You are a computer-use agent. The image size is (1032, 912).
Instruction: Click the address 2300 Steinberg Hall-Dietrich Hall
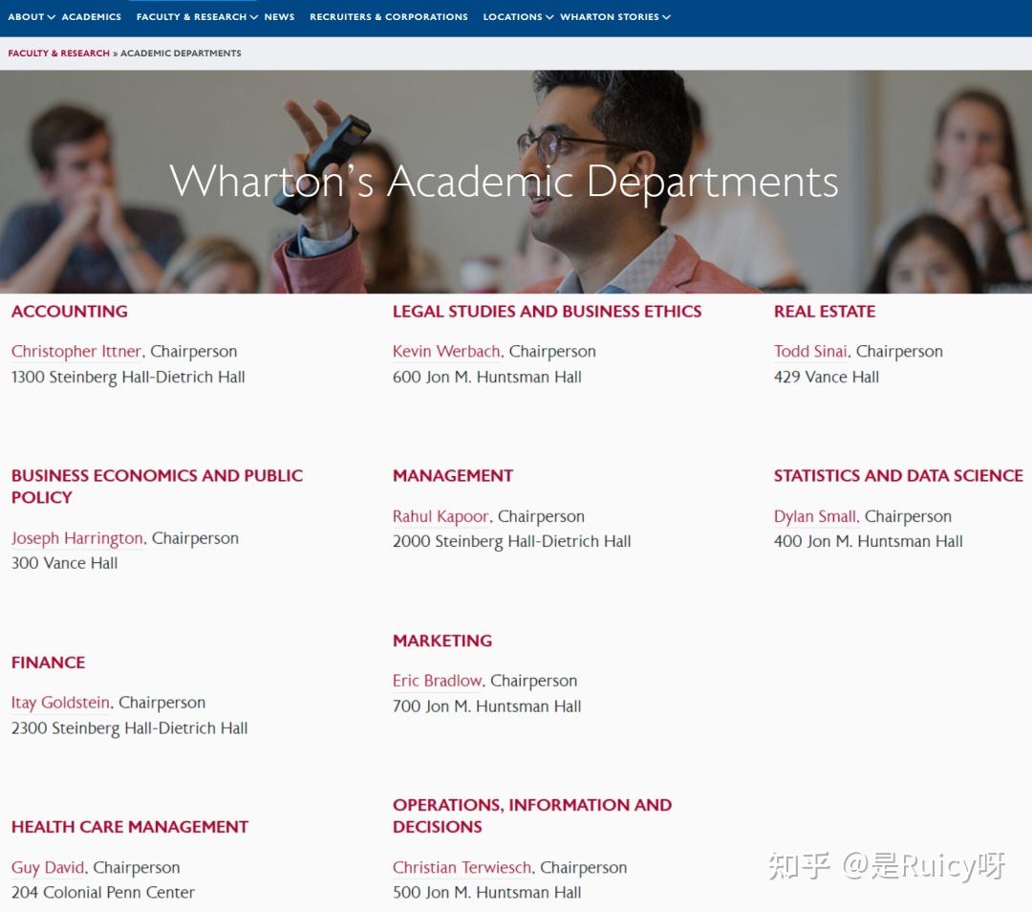click(130, 728)
